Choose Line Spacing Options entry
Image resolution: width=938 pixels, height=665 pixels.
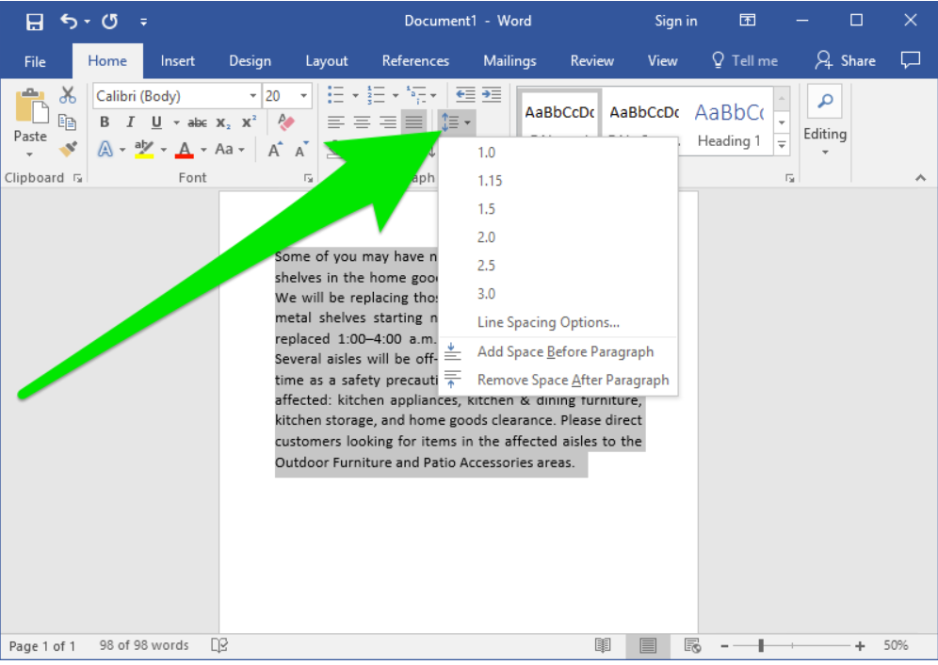click(x=548, y=322)
